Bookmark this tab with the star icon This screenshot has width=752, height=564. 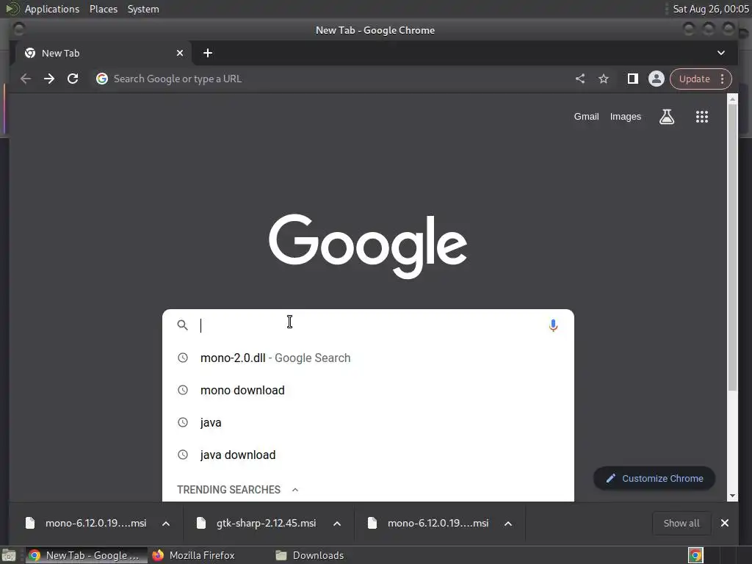coord(604,79)
